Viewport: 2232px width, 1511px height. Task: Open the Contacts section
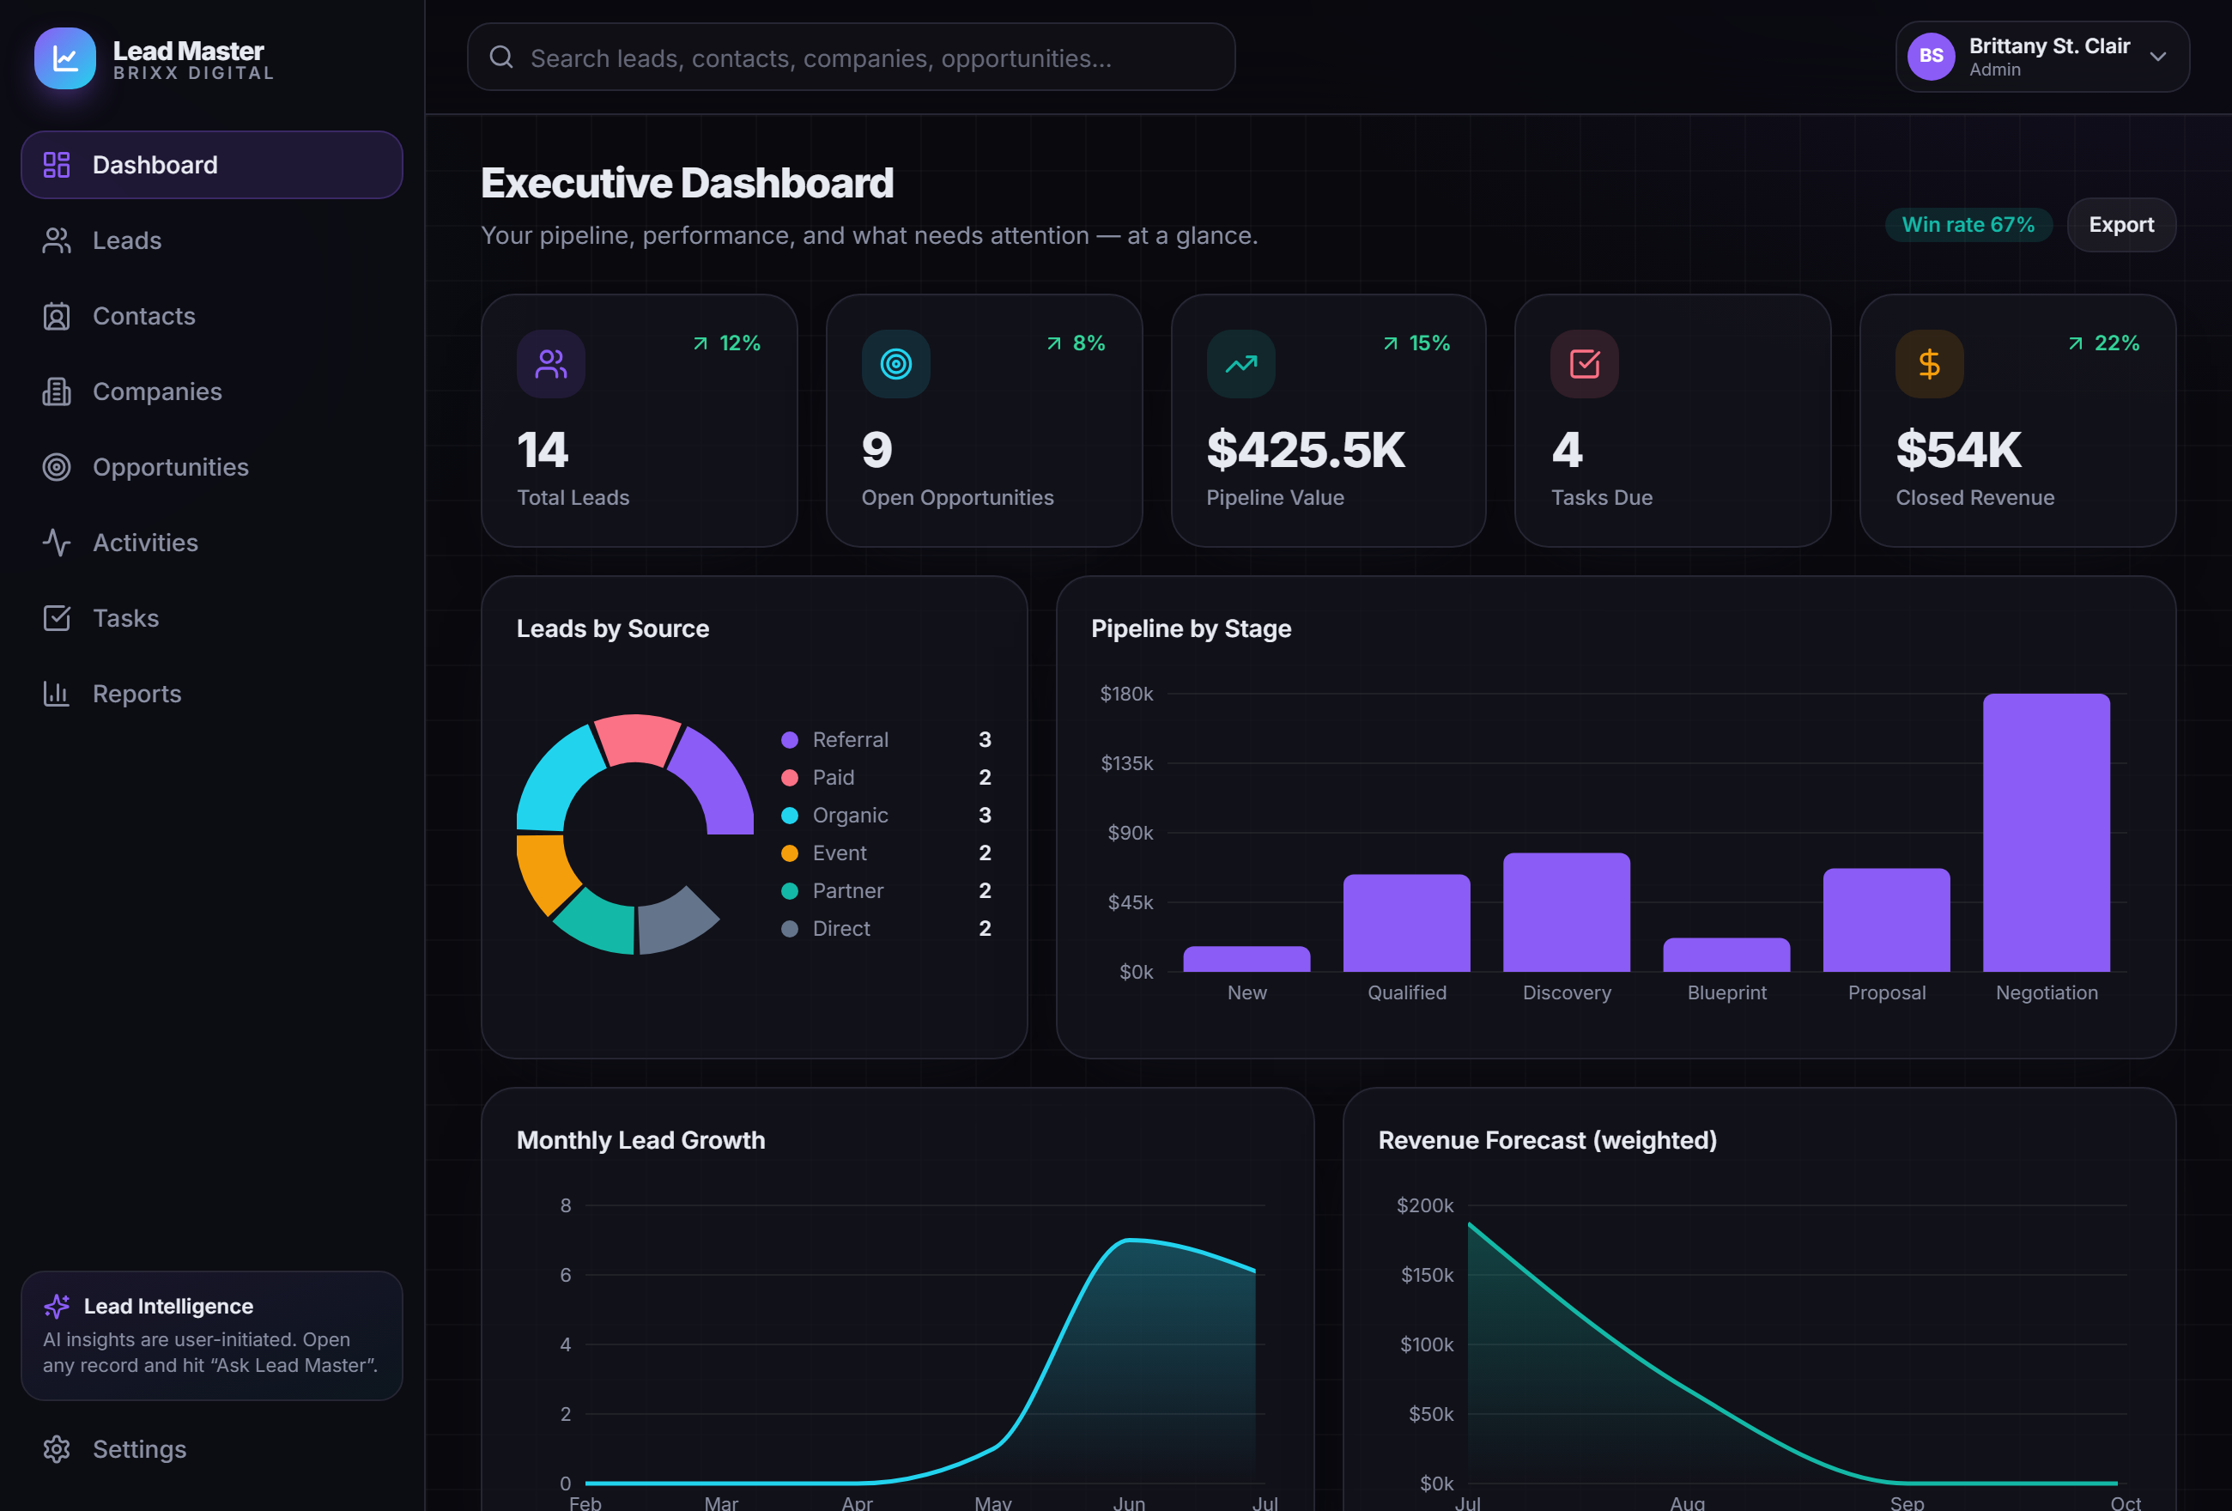tap(211, 316)
